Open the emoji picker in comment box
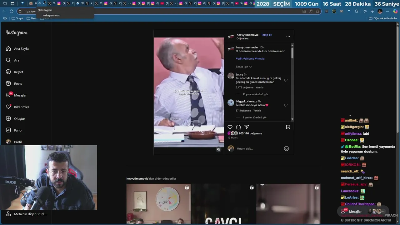This screenshot has height=225, width=400. click(x=286, y=149)
